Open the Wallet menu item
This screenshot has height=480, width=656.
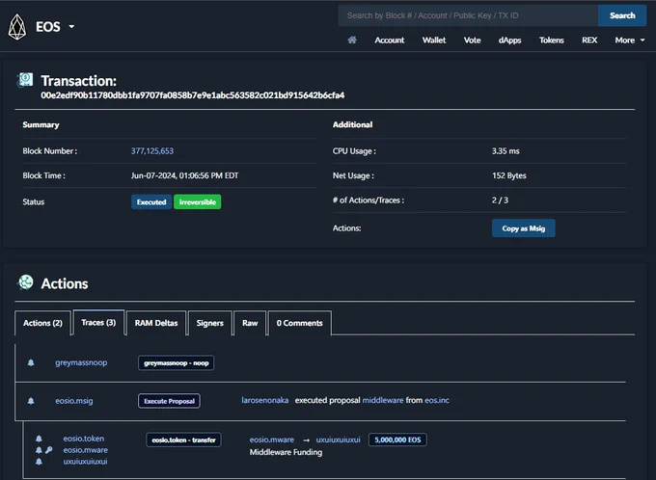click(434, 40)
